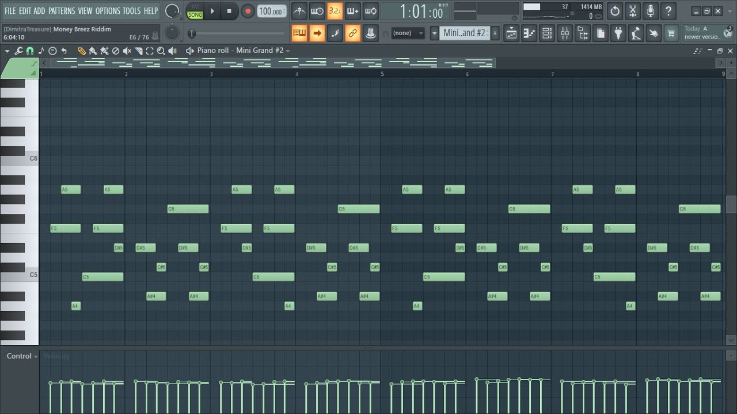
Task: Open the project picker pages icon
Action: click(x=600, y=33)
